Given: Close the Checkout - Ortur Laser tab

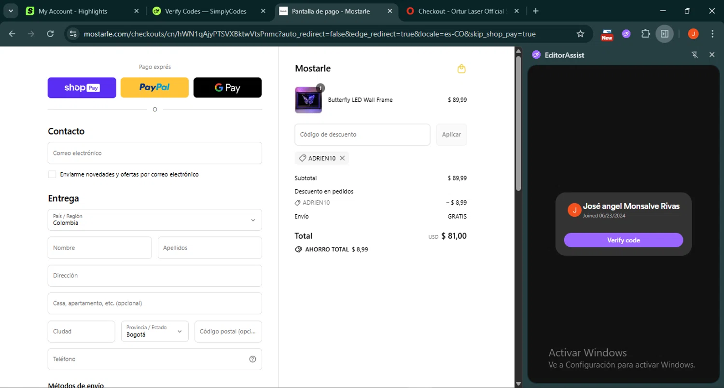Looking at the screenshot, I should [516, 11].
